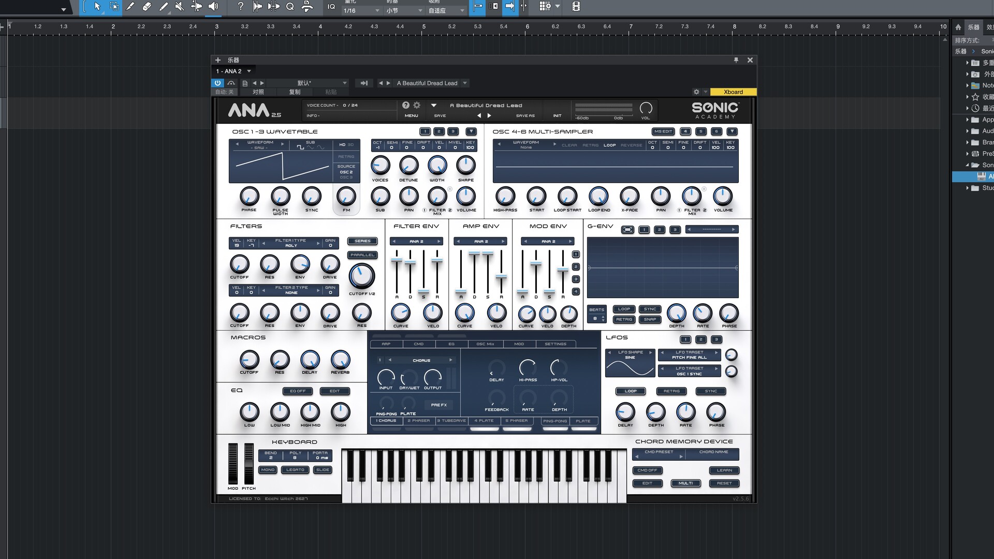The image size is (994, 559).
Task: Open the video film-strip icon
Action: point(576,7)
